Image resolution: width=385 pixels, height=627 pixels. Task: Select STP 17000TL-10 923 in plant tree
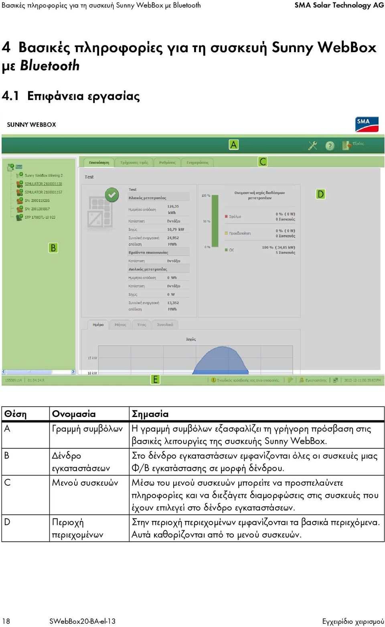tap(40, 218)
